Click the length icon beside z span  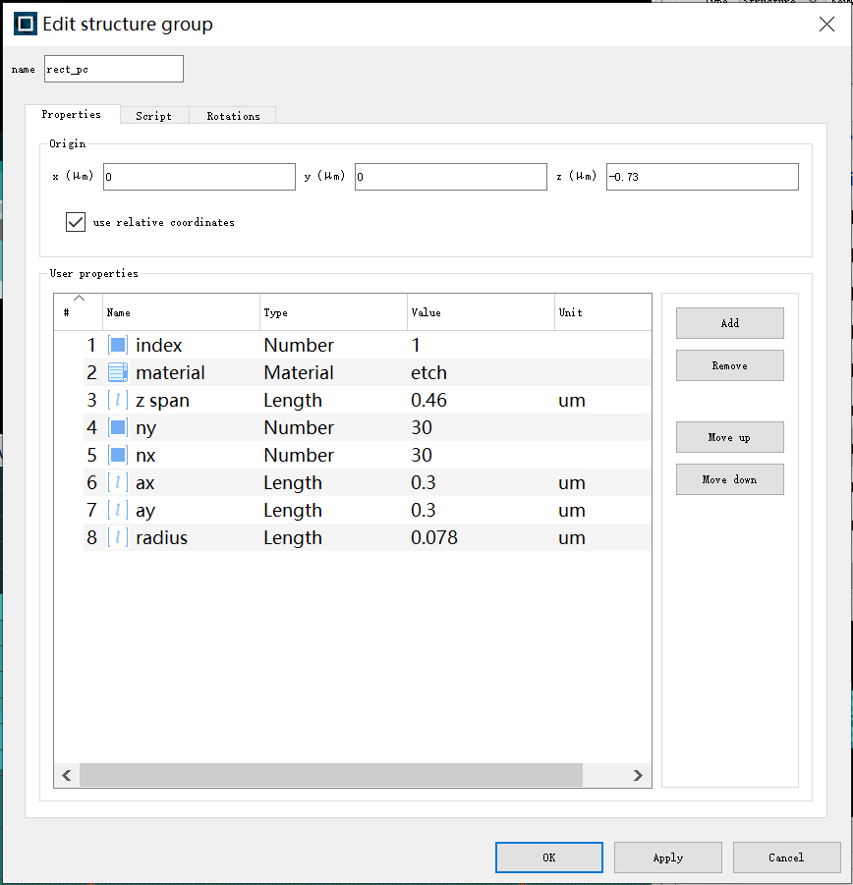(118, 400)
